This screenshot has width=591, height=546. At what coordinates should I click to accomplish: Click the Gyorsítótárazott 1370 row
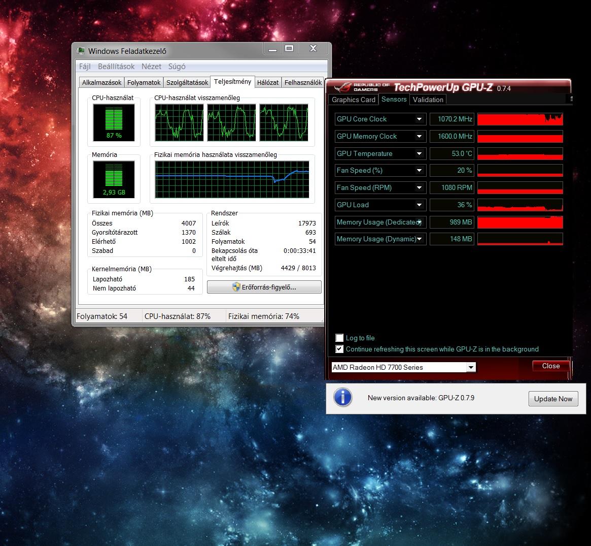[144, 233]
